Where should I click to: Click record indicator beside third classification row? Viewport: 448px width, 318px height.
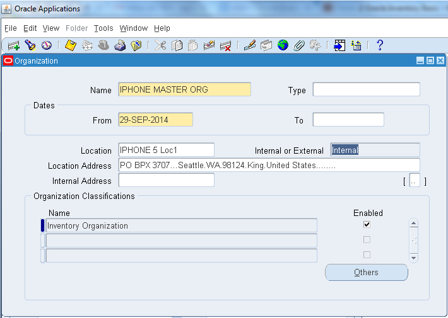pos(43,256)
